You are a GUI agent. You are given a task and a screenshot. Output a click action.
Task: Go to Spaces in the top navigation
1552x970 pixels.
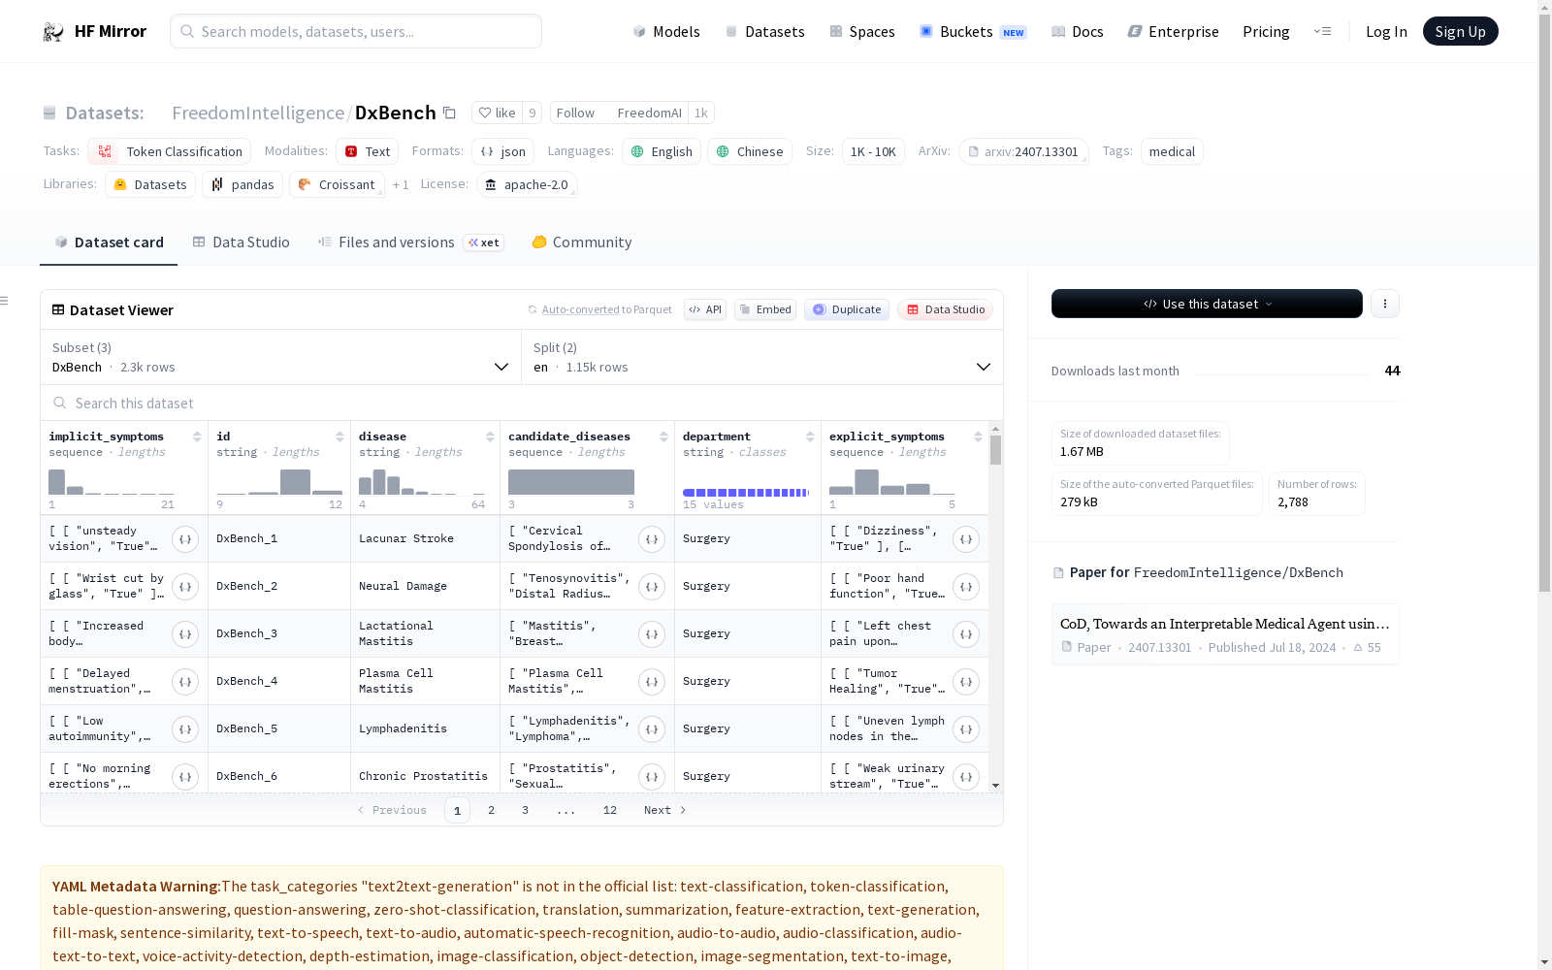862,32
